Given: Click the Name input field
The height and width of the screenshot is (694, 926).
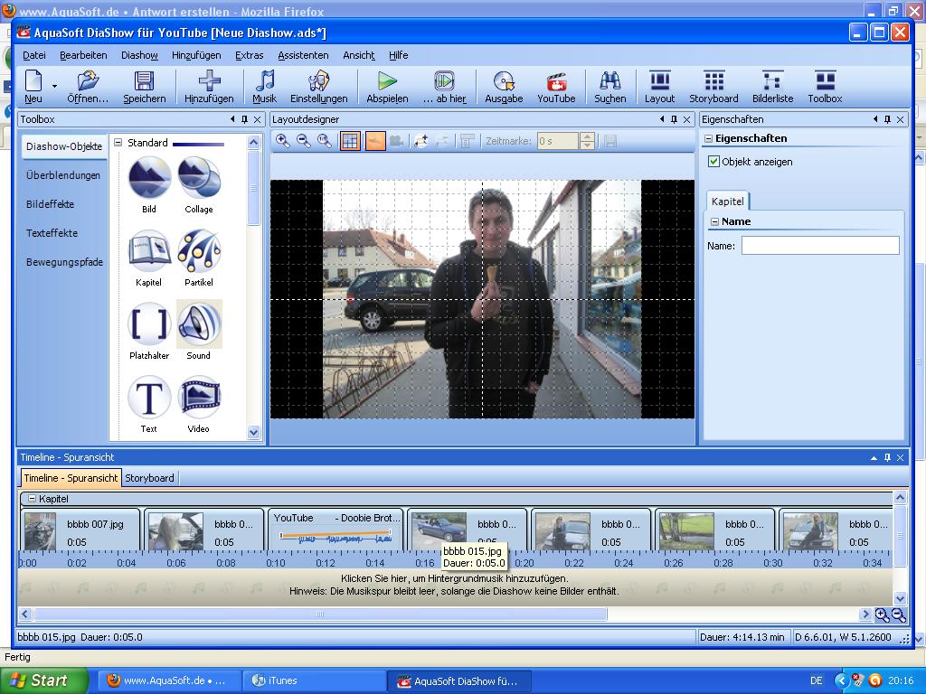Looking at the screenshot, I should 820,246.
